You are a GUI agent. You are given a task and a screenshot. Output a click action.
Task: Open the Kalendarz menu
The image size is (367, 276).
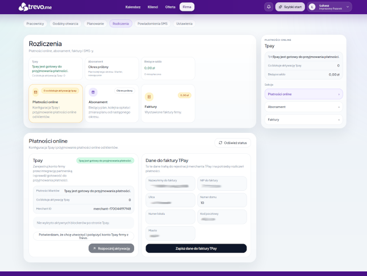[x=133, y=7]
